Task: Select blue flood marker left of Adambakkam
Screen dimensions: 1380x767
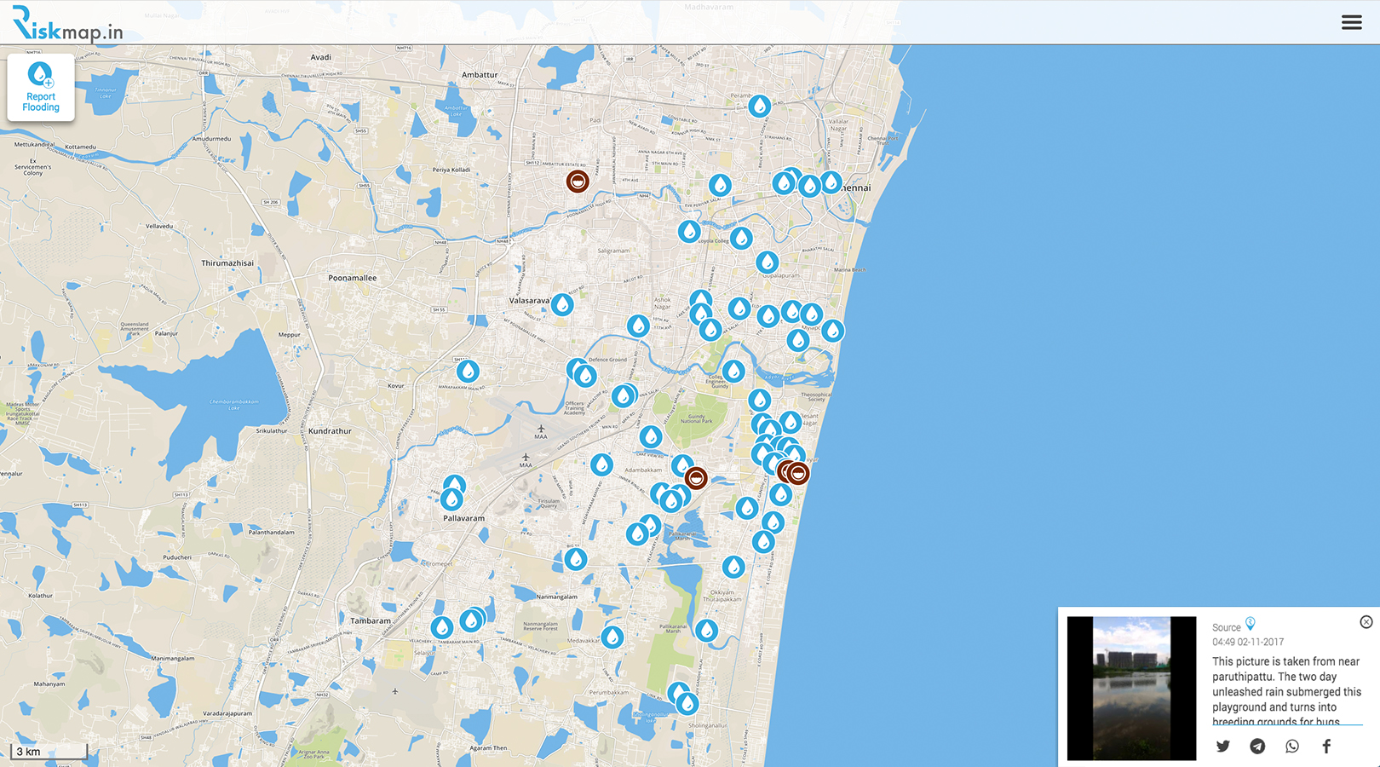Action: tap(601, 464)
